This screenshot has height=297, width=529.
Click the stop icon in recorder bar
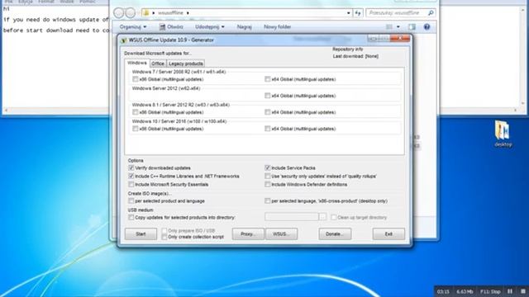523,291
